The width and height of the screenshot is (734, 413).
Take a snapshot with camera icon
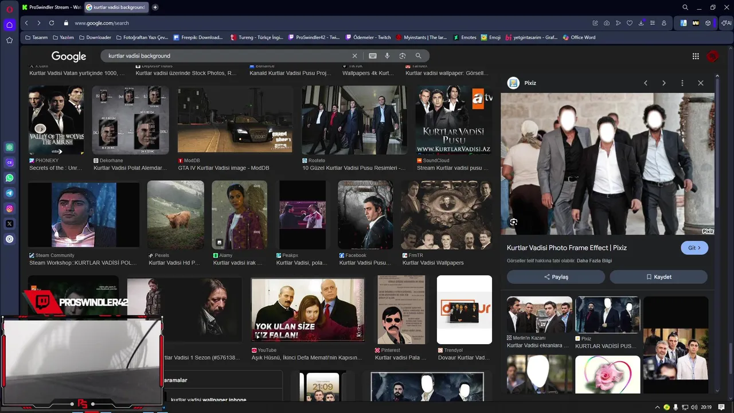click(607, 23)
